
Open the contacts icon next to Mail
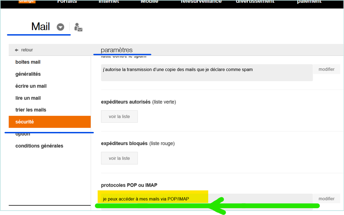pyautogui.click(x=78, y=27)
